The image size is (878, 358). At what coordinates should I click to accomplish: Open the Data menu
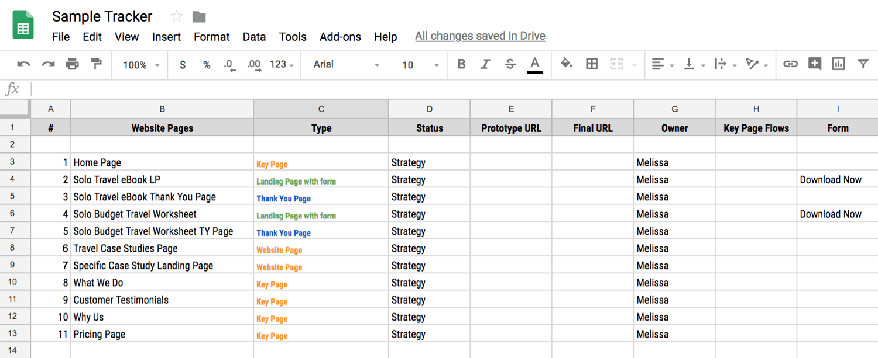click(x=254, y=36)
